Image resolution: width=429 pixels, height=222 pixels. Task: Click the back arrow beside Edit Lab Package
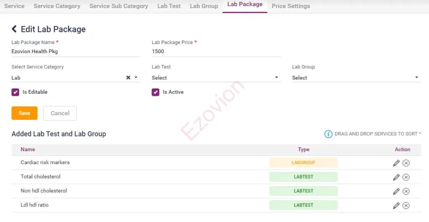tap(14, 29)
